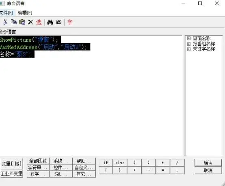
Task: Insert the divide / operator
Action: click(177, 163)
